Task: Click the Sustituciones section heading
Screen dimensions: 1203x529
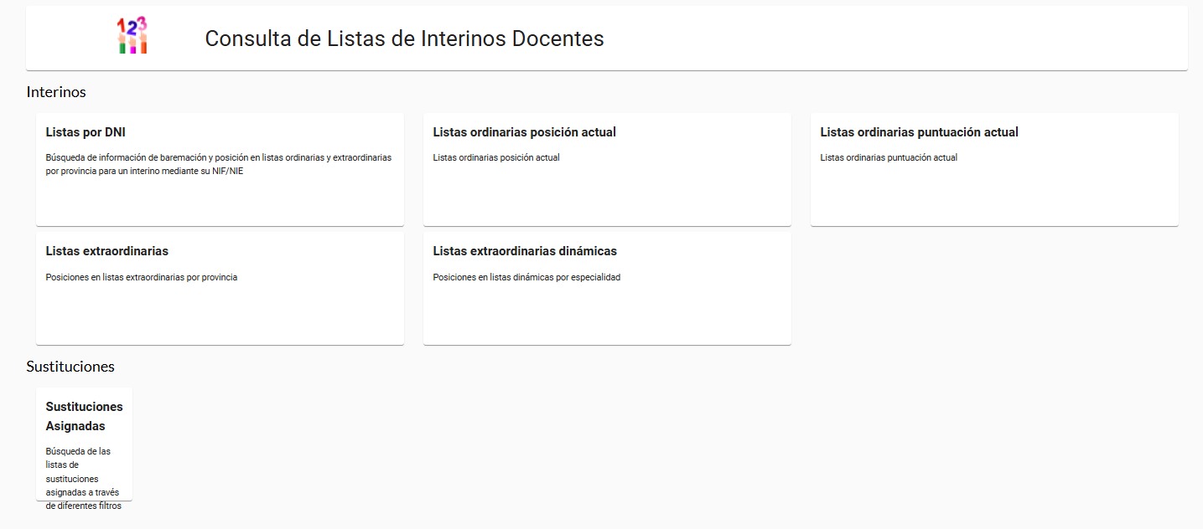Action: point(70,367)
